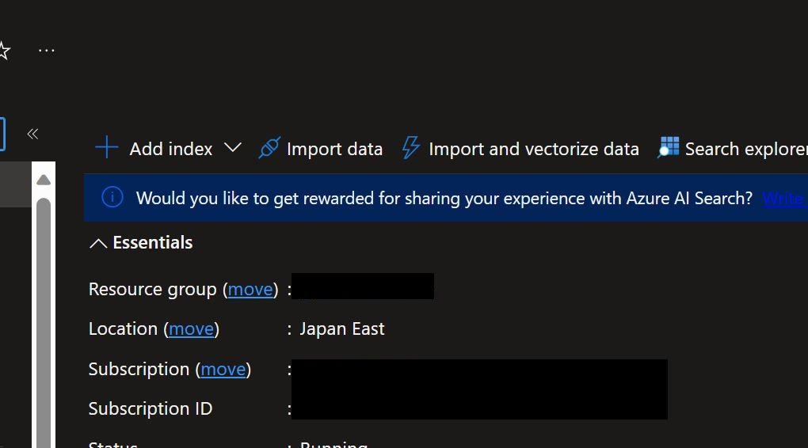Collapse the sidebar with double chevron
The image size is (808, 448).
coord(32,135)
